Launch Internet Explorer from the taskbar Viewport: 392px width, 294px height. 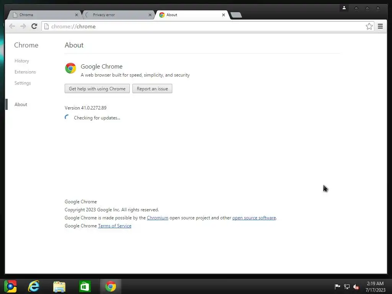(34, 286)
